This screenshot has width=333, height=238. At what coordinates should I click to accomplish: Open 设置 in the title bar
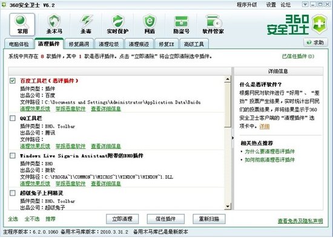271,5
